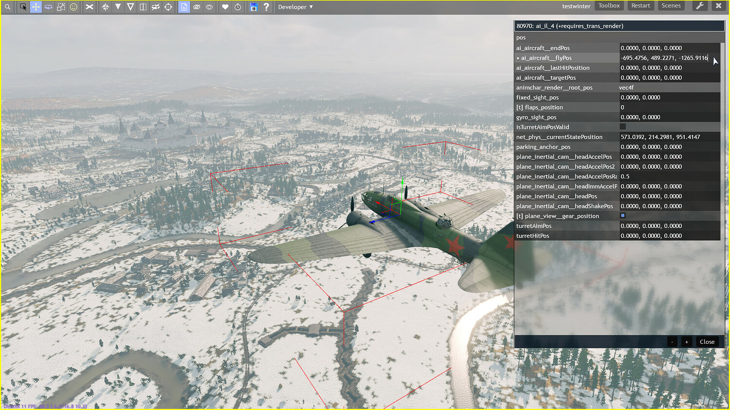
Task: Click the crosshair target toolbar icon
Action: [168, 7]
